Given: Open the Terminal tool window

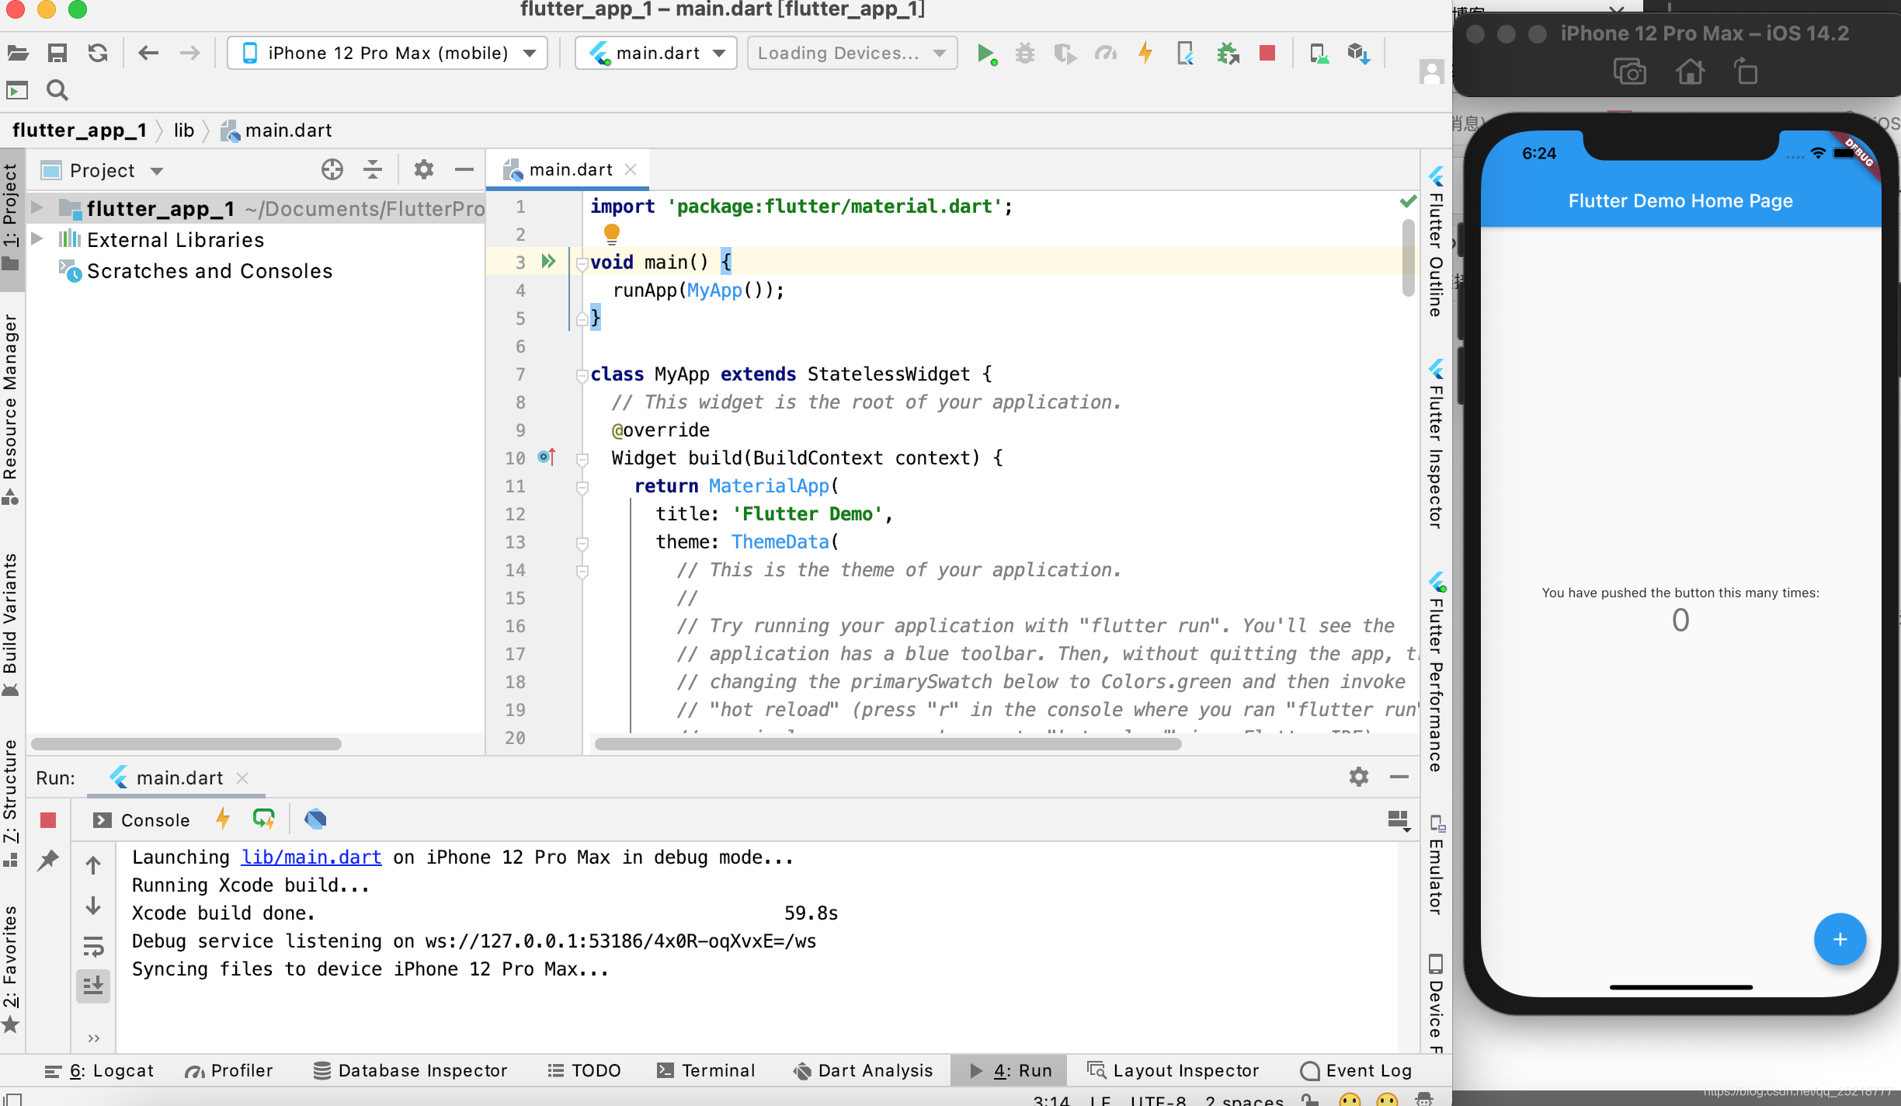Looking at the screenshot, I should click(706, 1070).
